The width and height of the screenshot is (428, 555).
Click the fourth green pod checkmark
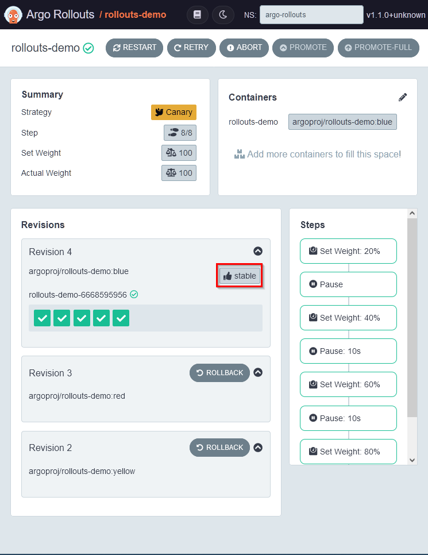(x=101, y=318)
